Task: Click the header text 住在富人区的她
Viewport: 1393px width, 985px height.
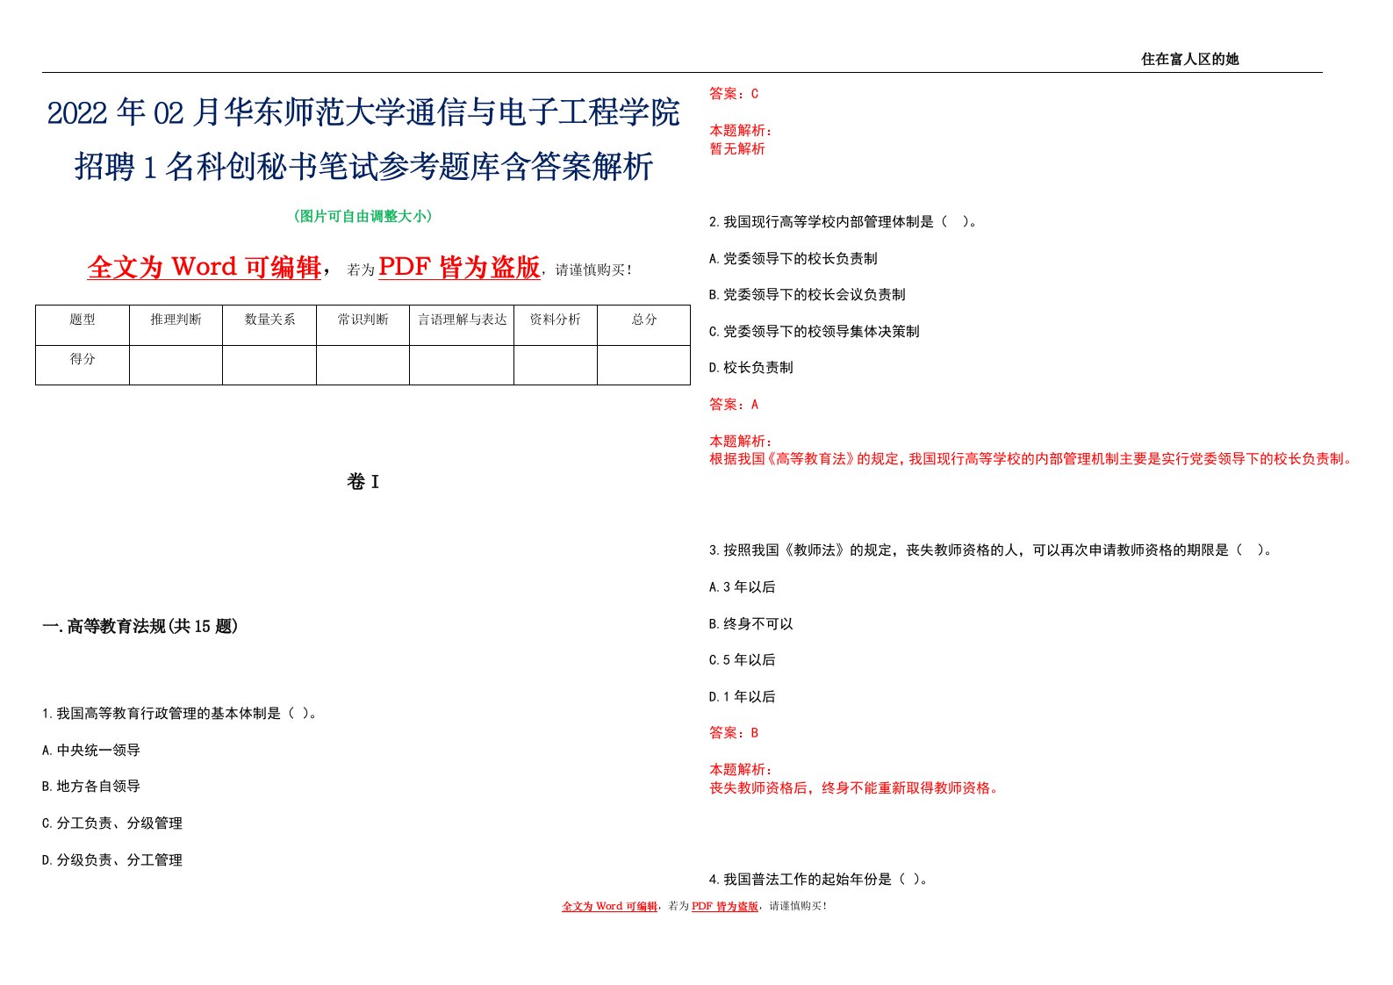Action: [x=1189, y=59]
